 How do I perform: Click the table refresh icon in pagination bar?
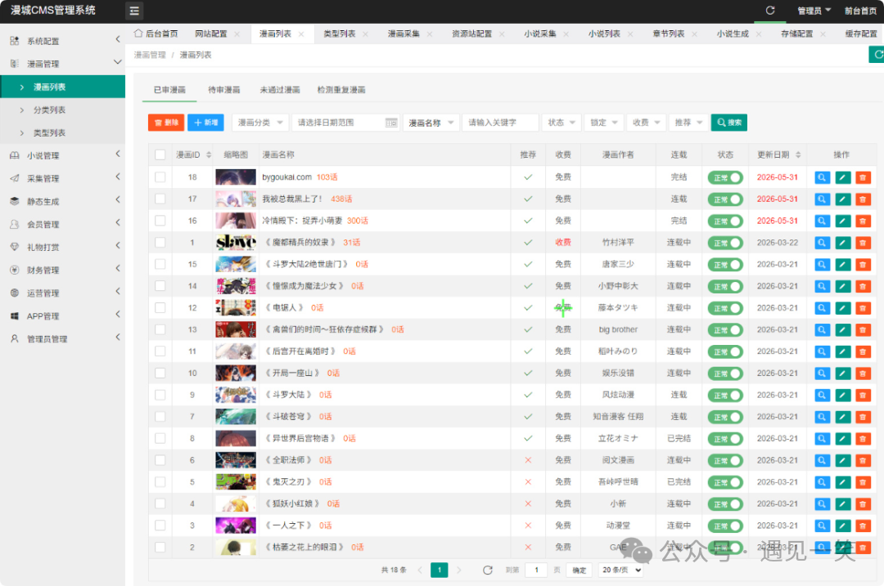(x=488, y=570)
